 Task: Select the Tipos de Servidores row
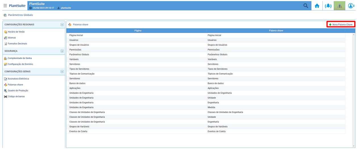point(206,69)
